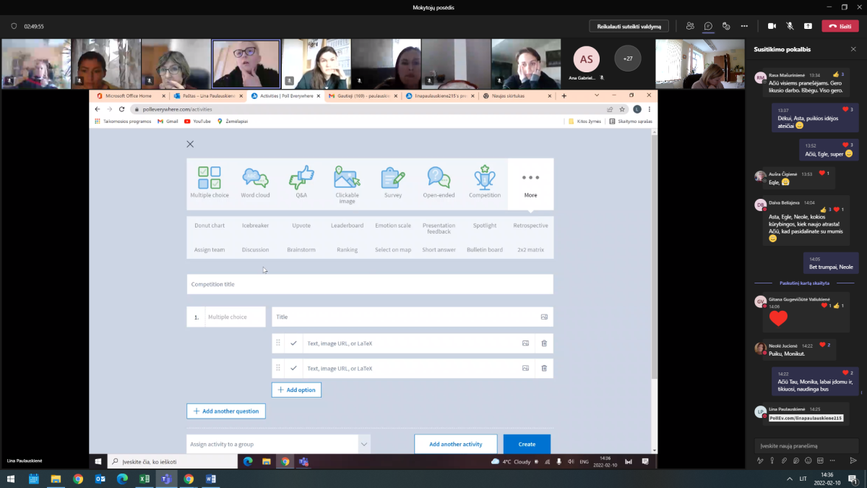Choose Brainstorm activity
Image resolution: width=867 pixels, height=488 pixels.
(x=301, y=250)
